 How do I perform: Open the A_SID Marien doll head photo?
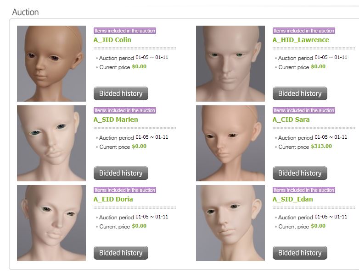pyautogui.click(x=51, y=143)
